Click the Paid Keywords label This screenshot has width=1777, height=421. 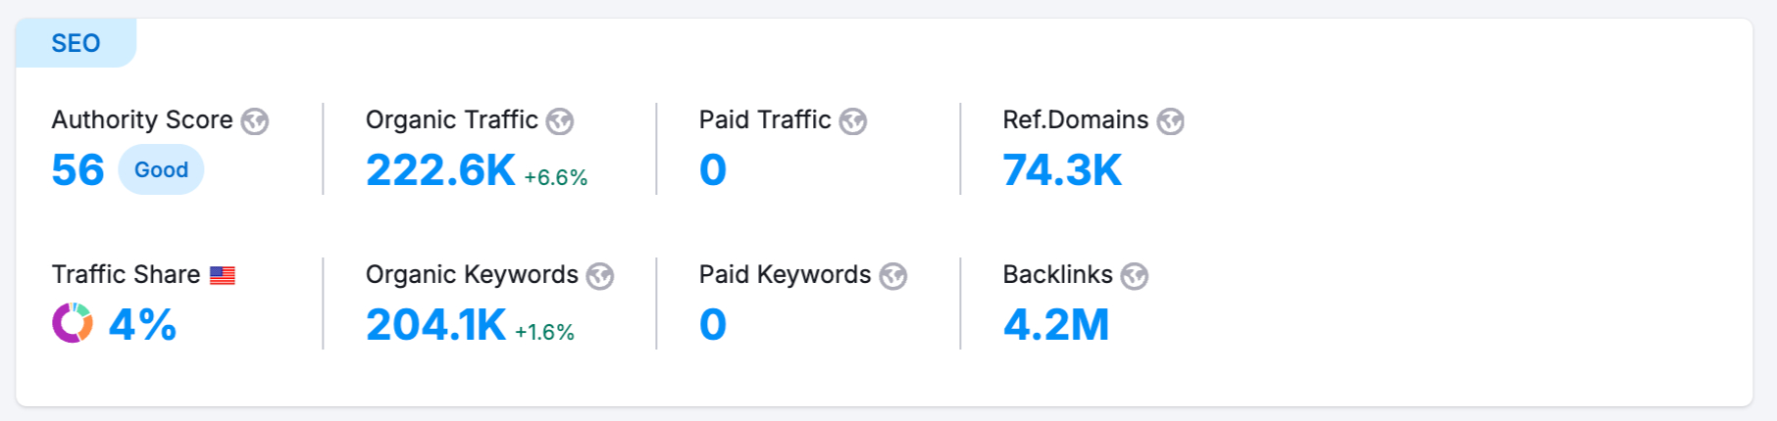pyautogui.click(x=785, y=274)
